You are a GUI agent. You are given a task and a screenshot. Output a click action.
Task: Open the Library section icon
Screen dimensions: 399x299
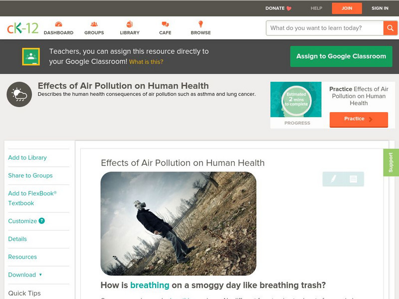pyautogui.click(x=130, y=23)
